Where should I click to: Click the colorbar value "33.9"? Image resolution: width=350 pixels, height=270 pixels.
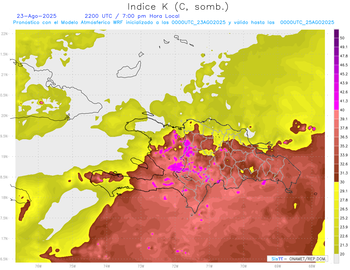(x=344, y=155)
